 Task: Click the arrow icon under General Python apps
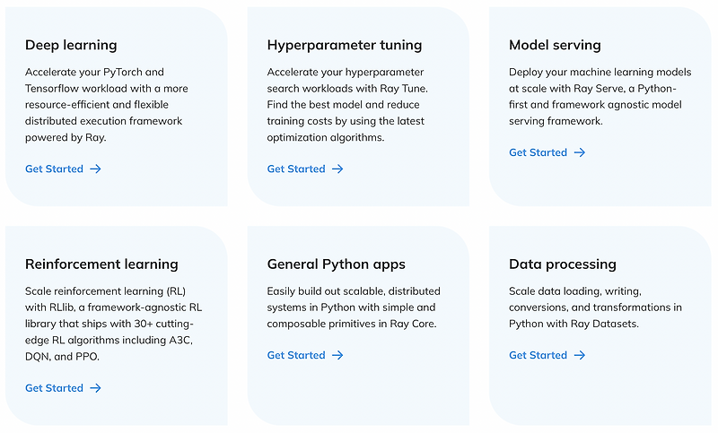click(x=337, y=355)
